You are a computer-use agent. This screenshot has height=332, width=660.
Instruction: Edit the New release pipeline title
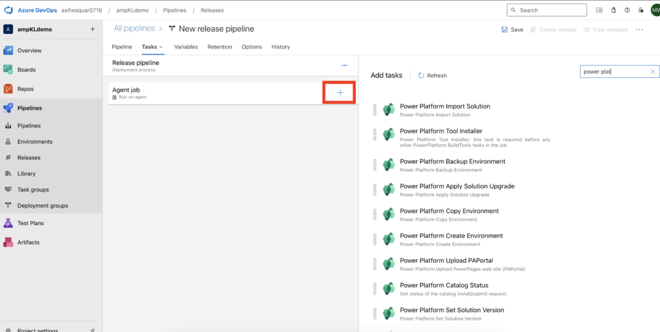217,28
